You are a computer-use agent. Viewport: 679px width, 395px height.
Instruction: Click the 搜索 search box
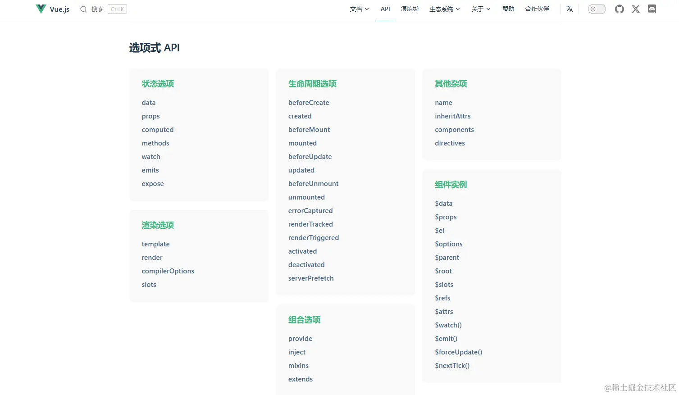(x=104, y=9)
